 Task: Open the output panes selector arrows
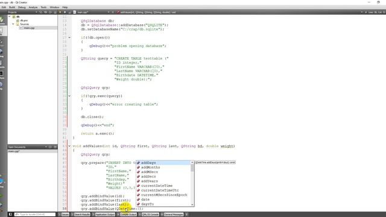pos(186,215)
